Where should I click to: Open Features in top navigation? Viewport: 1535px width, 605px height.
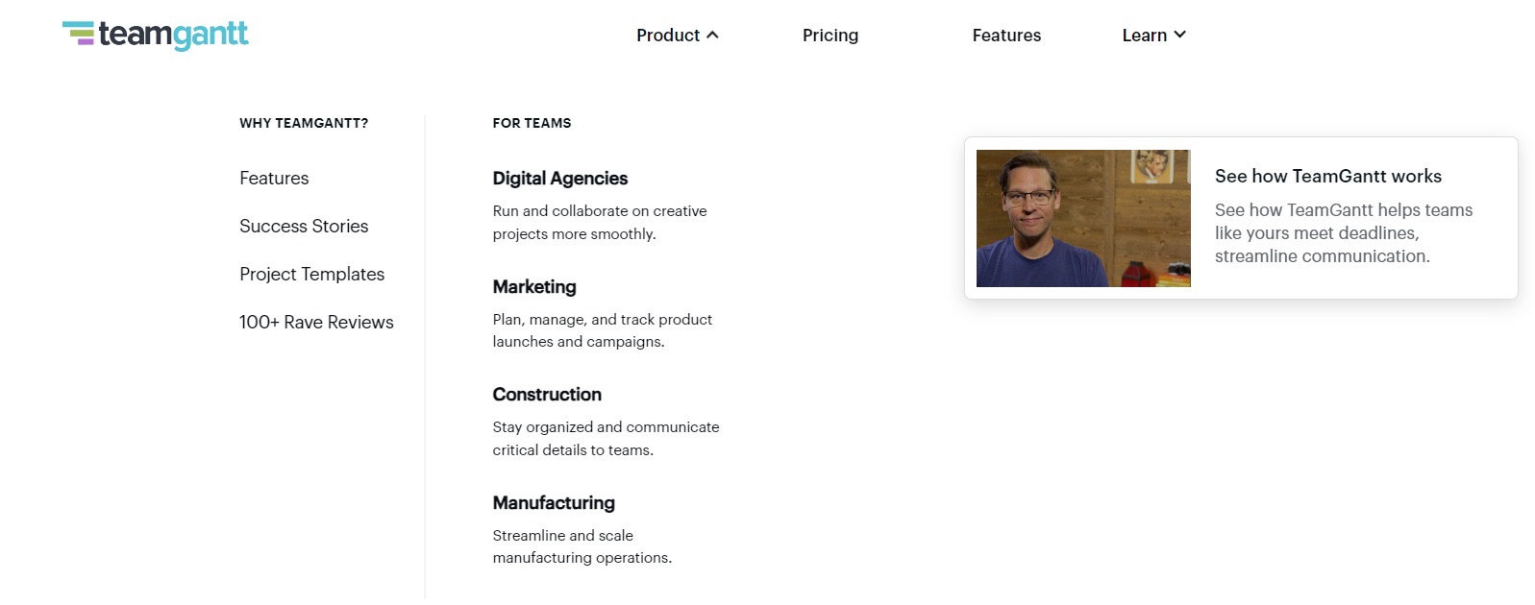[x=1005, y=36]
